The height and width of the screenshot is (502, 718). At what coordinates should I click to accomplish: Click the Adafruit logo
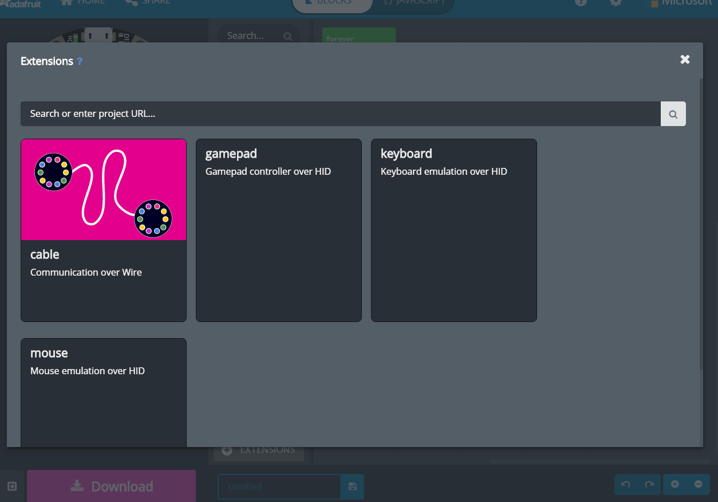[x=21, y=3]
